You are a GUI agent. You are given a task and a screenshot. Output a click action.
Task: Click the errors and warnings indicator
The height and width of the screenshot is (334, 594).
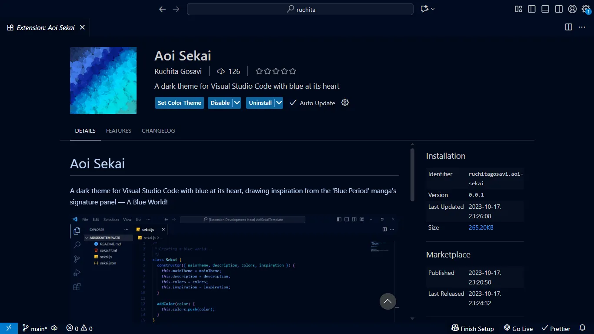[x=79, y=328]
